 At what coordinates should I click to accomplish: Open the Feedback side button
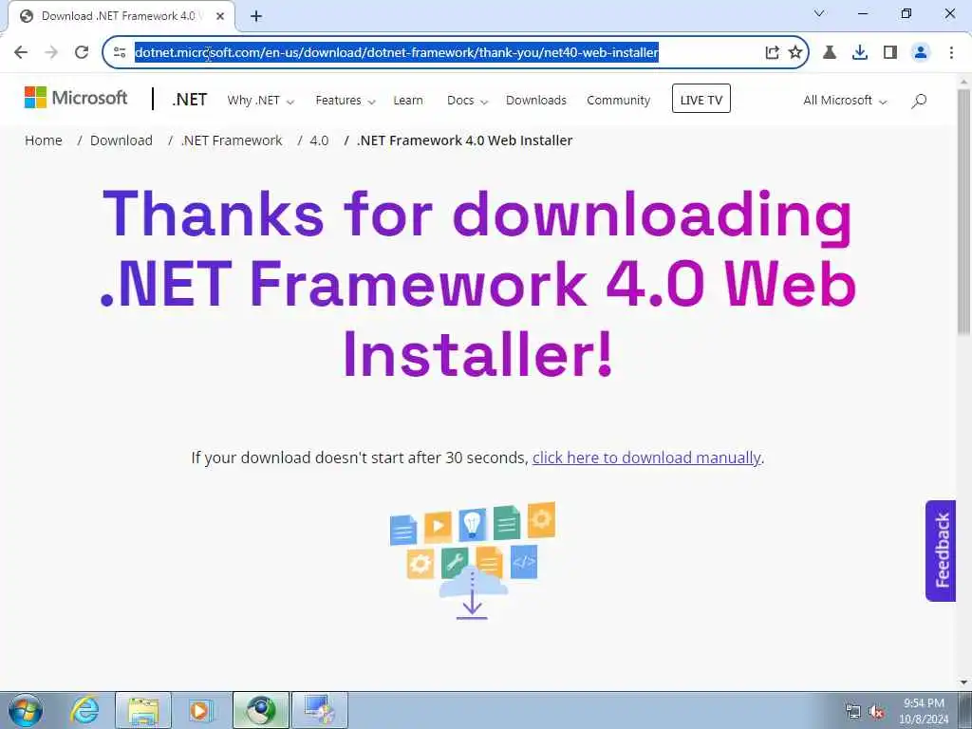pyautogui.click(x=941, y=551)
